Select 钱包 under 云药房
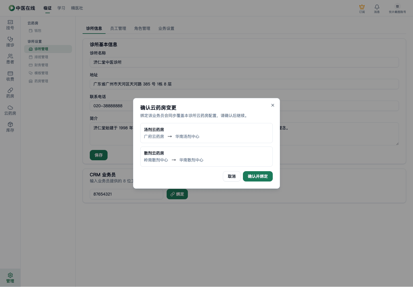Viewport: 413px width, 287px height. click(x=48, y=31)
